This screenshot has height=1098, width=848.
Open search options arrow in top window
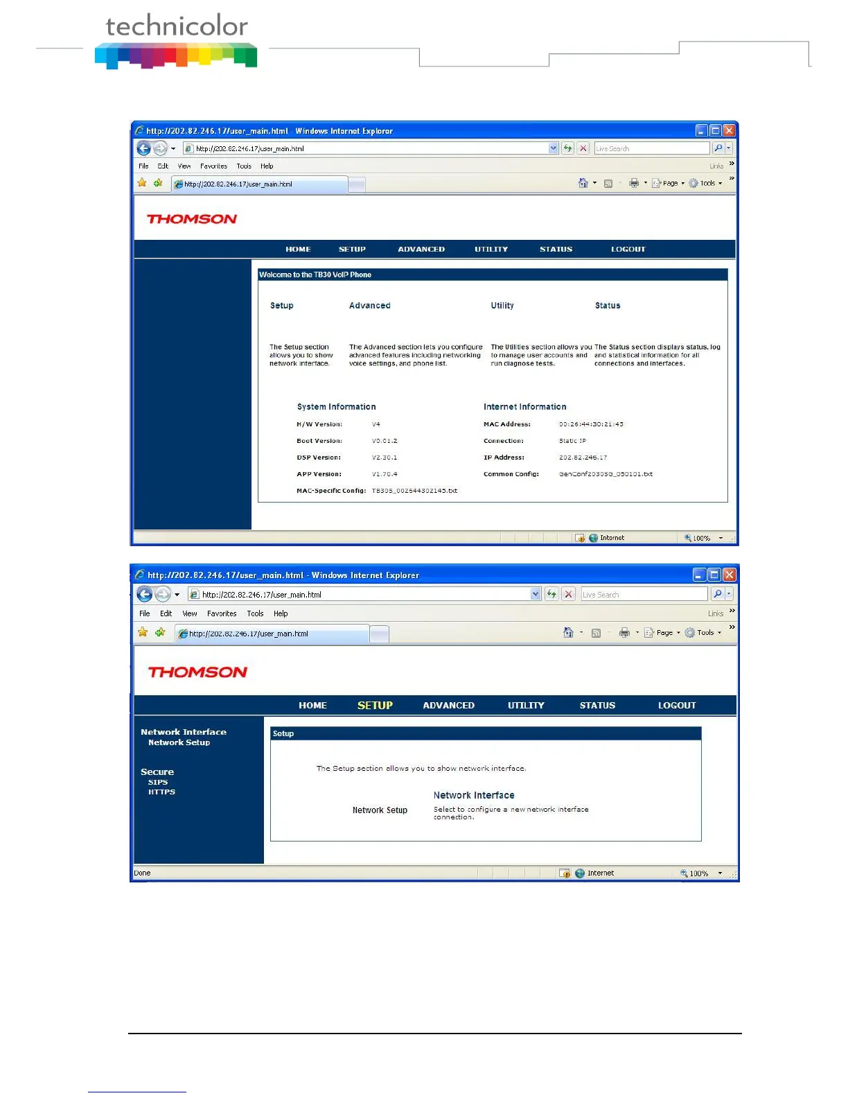coord(729,148)
